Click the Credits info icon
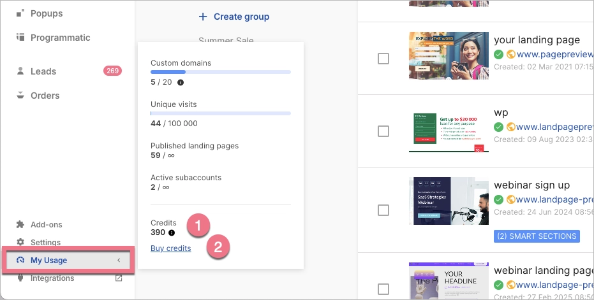Screen dimensions: 594x300 coord(172,232)
